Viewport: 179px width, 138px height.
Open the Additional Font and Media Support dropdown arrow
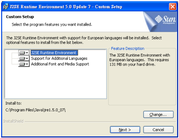27,64
